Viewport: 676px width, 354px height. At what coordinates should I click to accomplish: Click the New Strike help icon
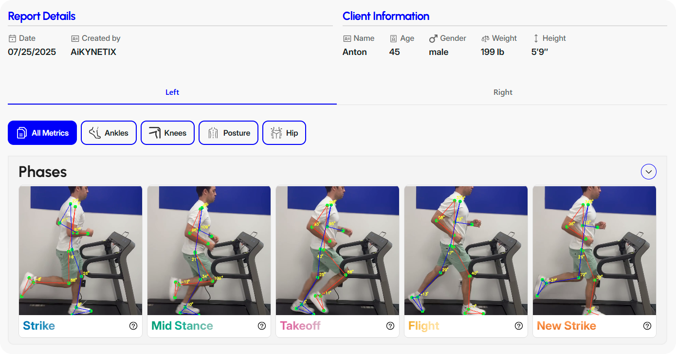click(647, 326)
